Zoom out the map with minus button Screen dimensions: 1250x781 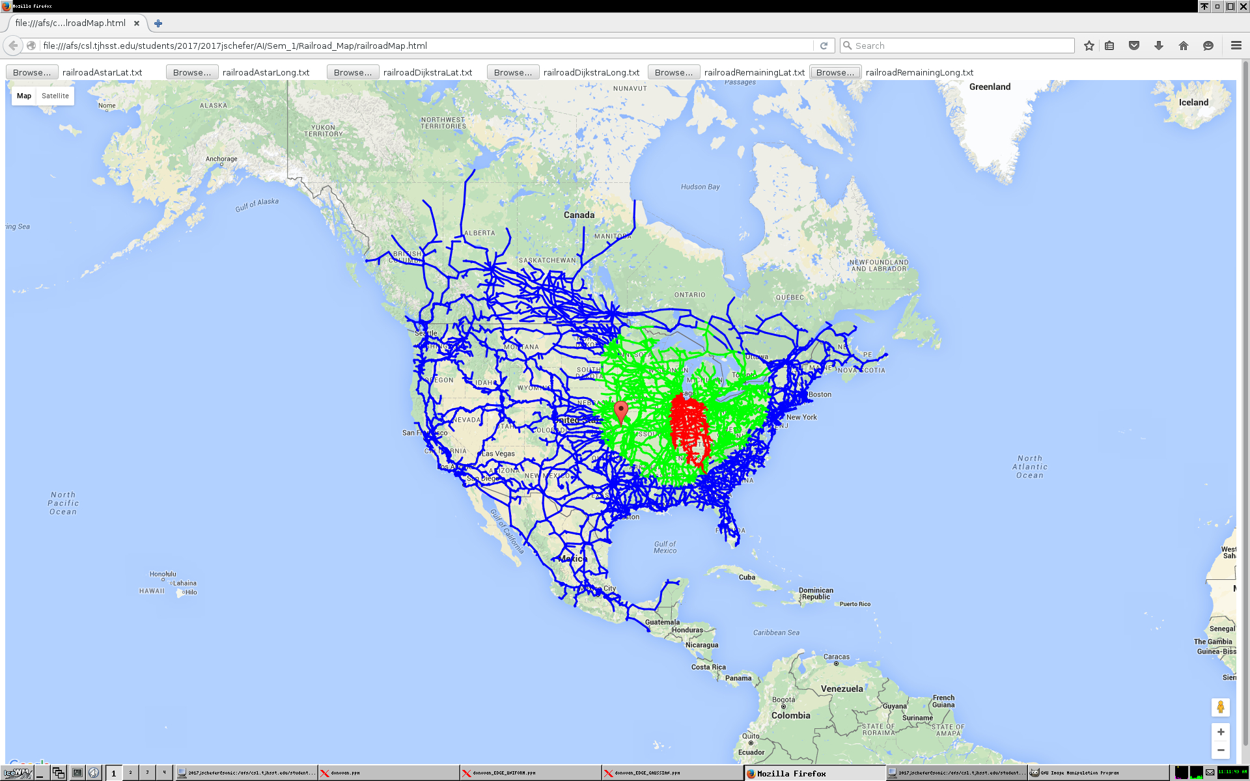tap(1221, 750)
